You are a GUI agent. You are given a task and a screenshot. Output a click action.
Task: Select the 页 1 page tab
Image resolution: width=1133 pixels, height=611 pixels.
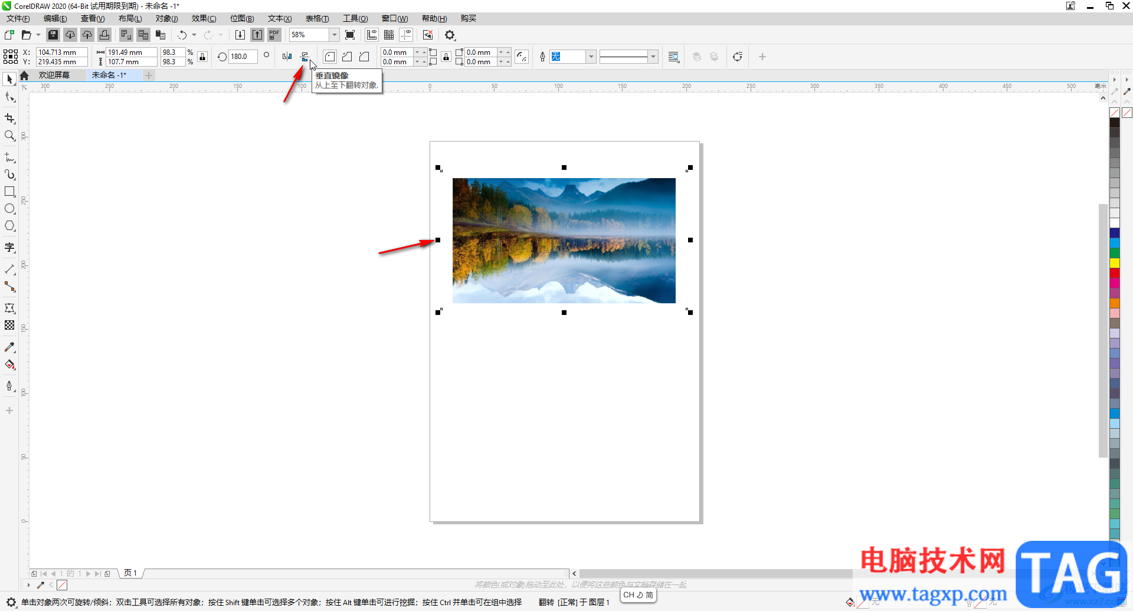[x=130, y=573]
